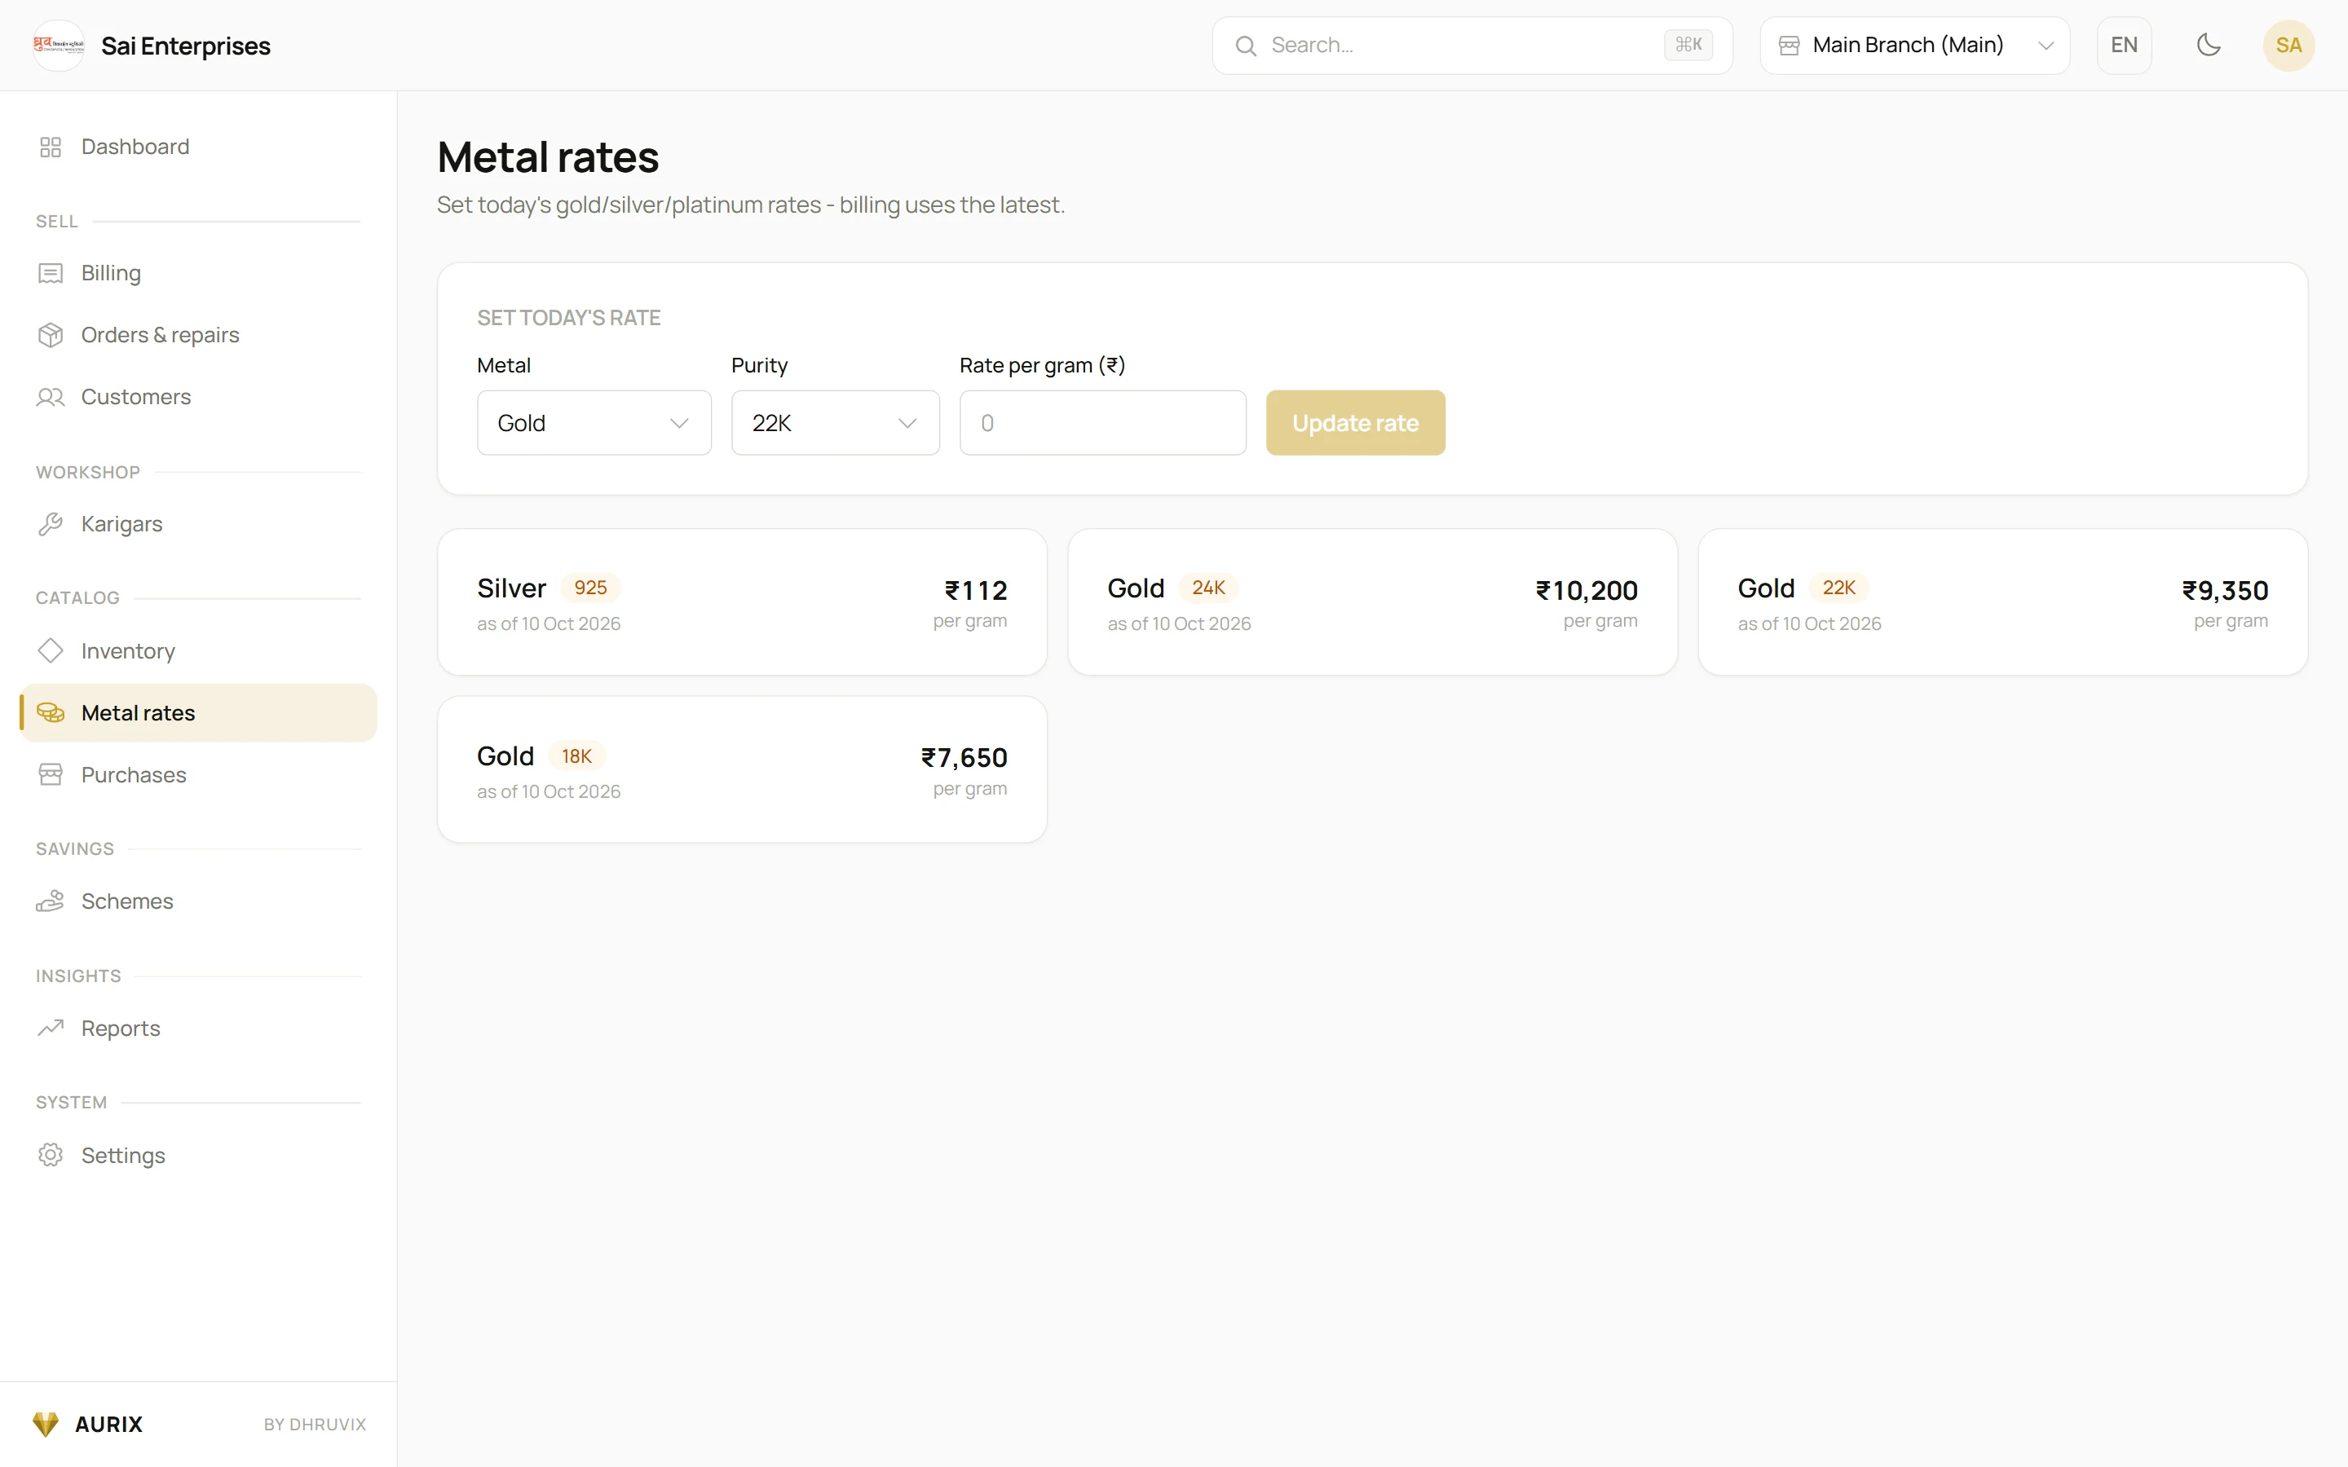Click the Reports trend icon
2348x1467 pixels.
[x=51, y=1028]
